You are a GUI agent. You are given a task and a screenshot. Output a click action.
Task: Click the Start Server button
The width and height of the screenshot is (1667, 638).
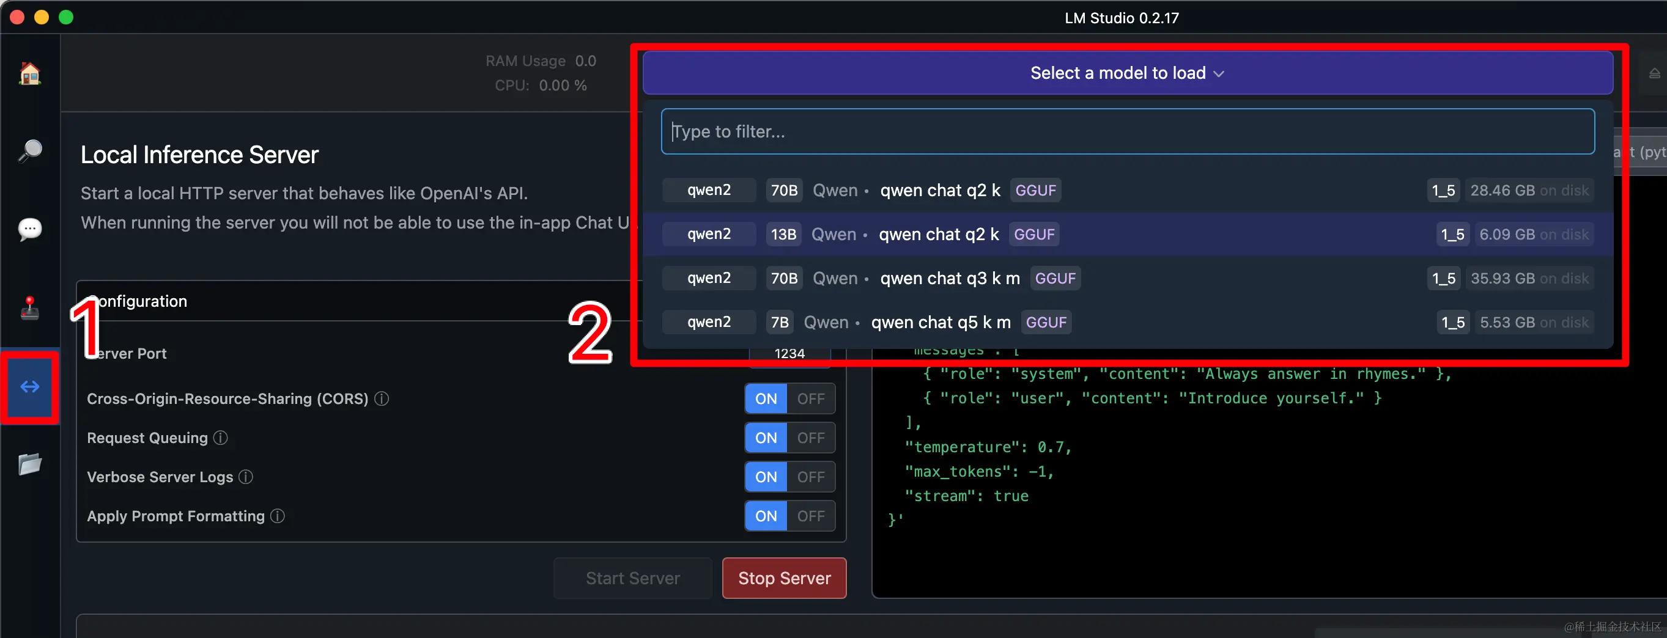tap(632, 578)
